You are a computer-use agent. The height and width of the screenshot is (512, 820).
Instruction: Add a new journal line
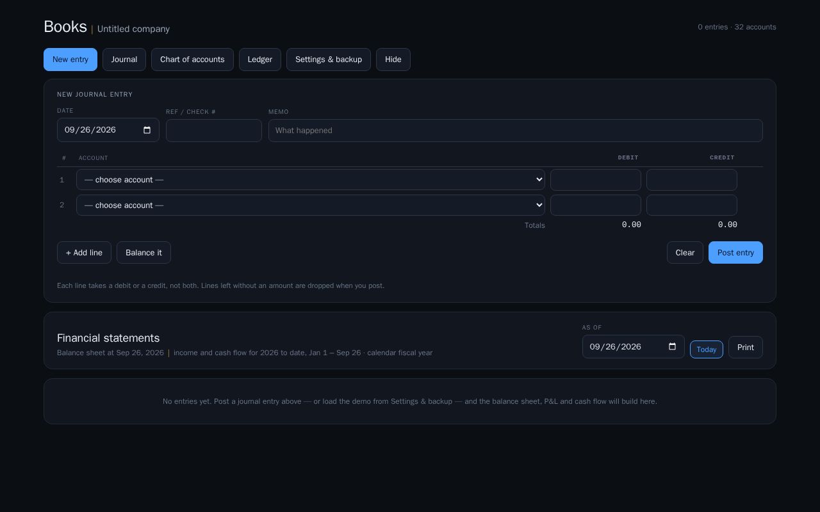(84, 253)
